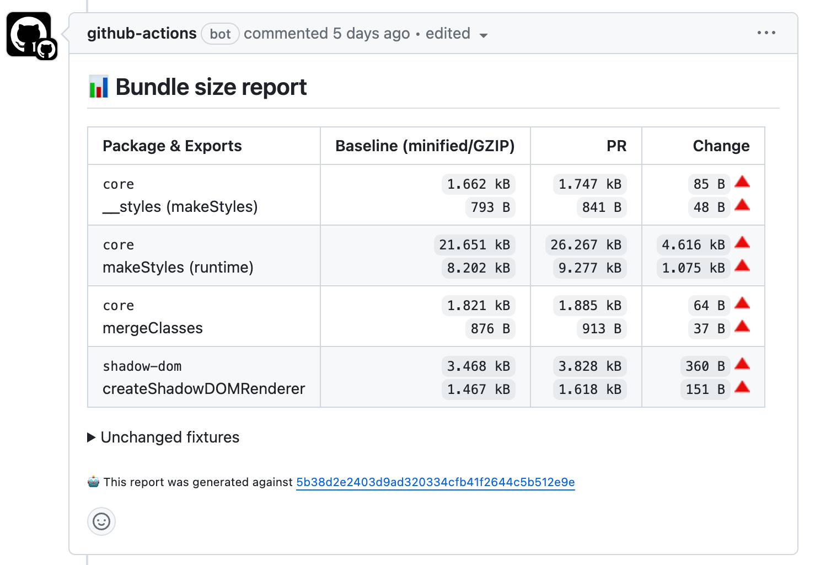Click red triangle beside 4.616 kB change

click(742, 242)
